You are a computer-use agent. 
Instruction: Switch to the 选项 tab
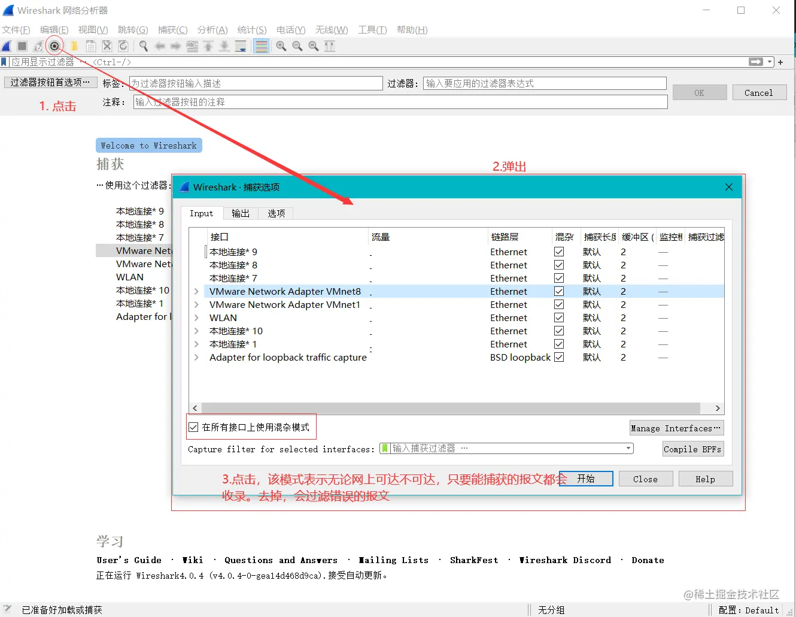click(x=276, y=213)
